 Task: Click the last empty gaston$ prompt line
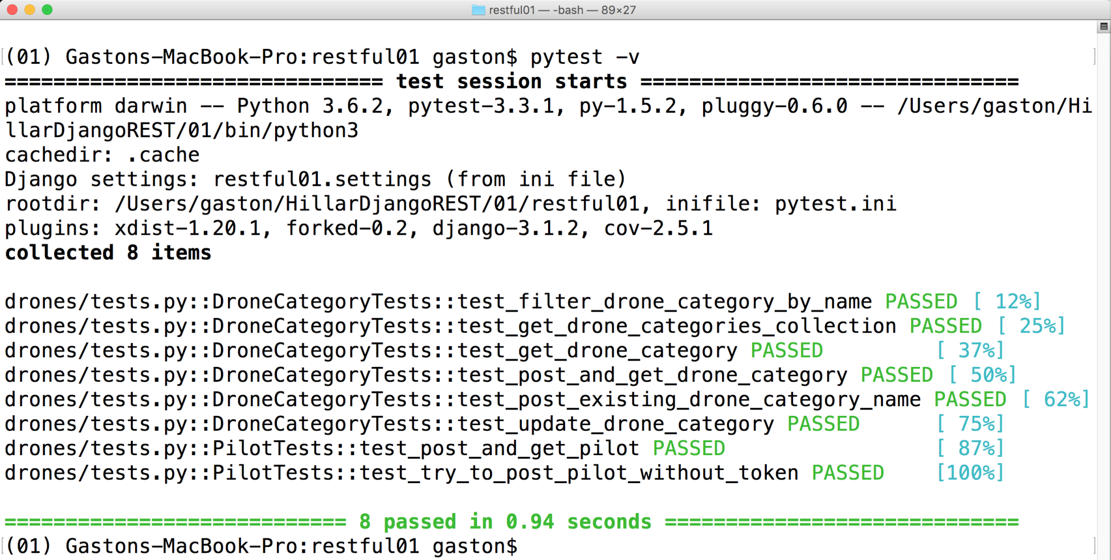tap(262, 546)
